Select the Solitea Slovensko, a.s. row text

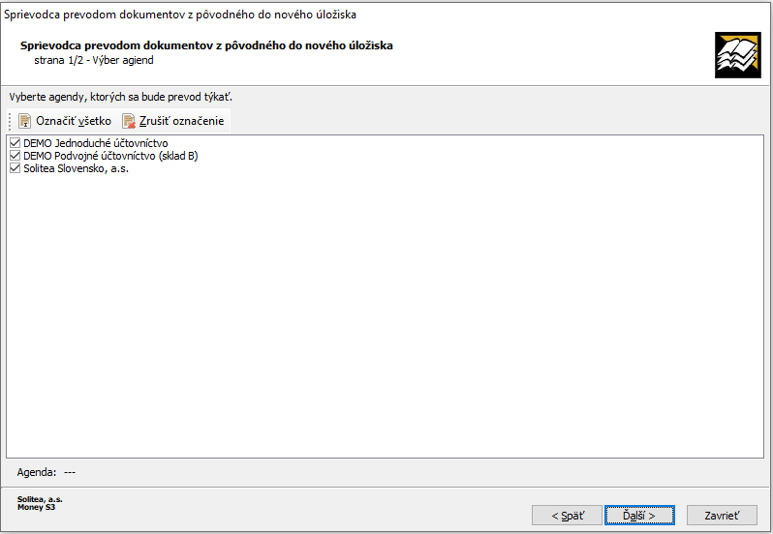[76, 168]
